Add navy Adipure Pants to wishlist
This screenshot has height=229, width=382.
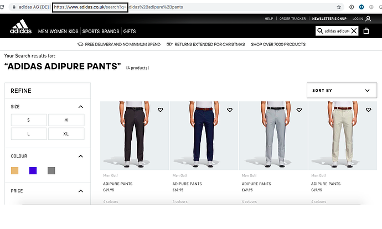(230, 110)
